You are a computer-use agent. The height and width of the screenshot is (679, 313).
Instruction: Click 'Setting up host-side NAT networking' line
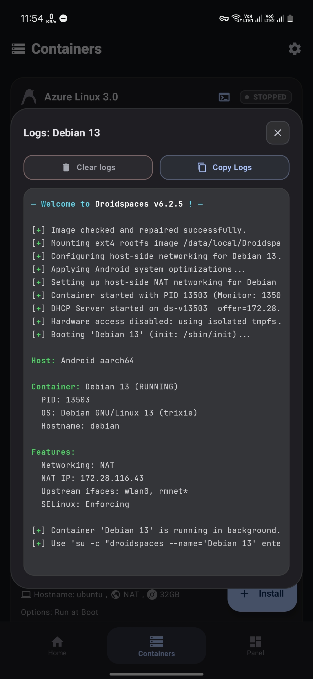[154, 282]
